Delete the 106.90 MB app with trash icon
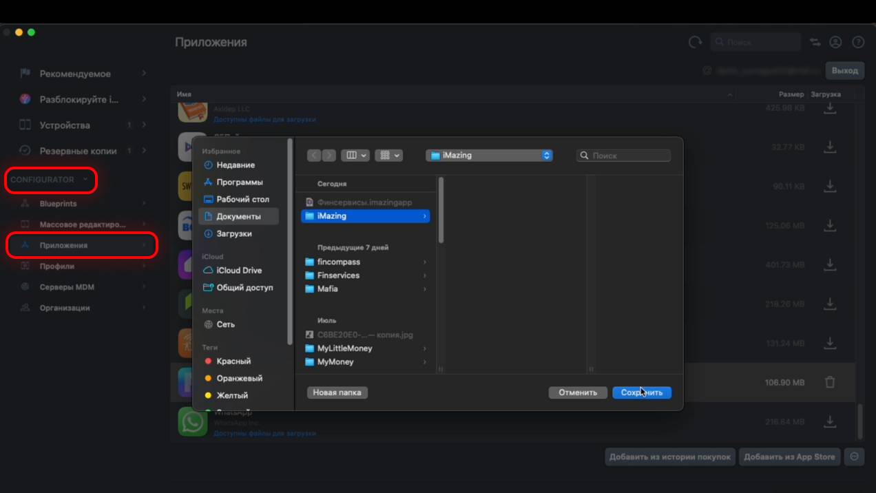 pos(830,382)
